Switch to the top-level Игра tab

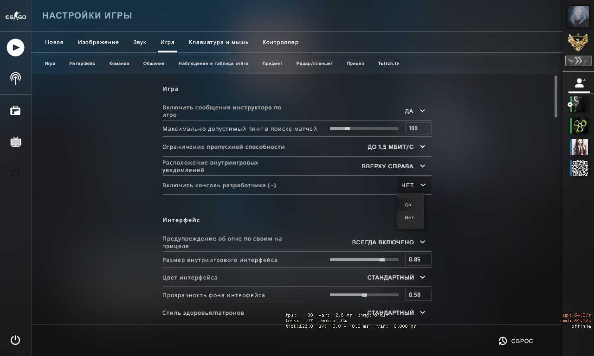click(168, 42)
